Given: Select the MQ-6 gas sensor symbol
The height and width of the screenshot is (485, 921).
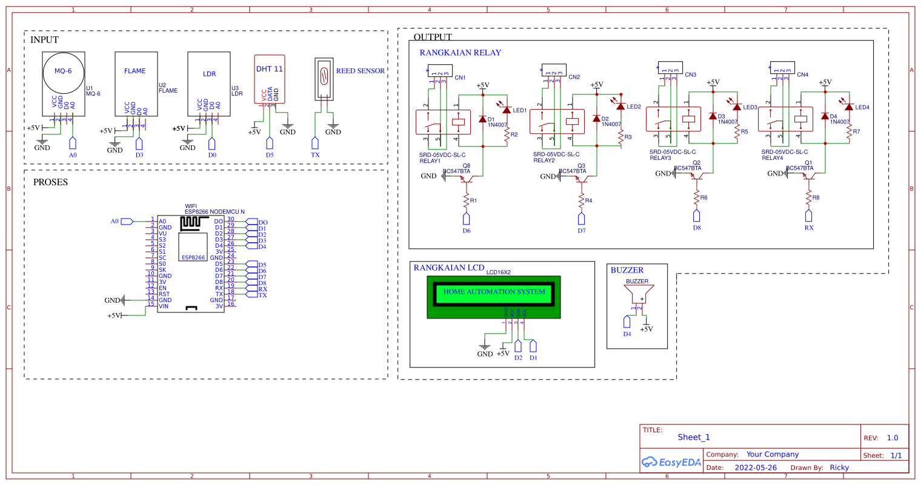Looking at the screenshot, I should (63, 84).
